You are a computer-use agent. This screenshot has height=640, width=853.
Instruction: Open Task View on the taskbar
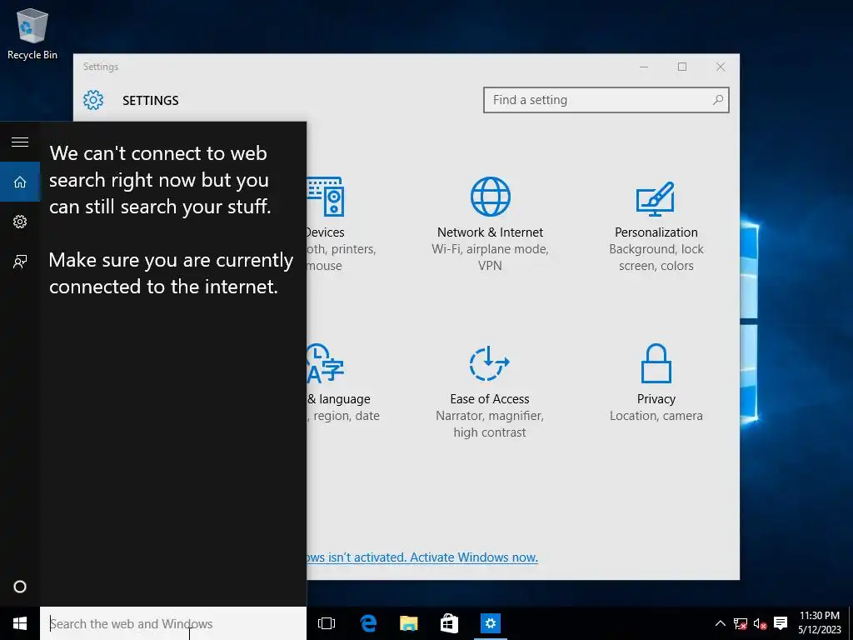(327, 623)
